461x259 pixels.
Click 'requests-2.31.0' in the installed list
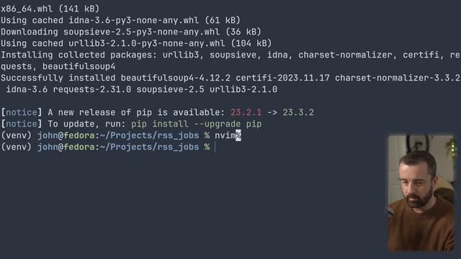point(92,89)
